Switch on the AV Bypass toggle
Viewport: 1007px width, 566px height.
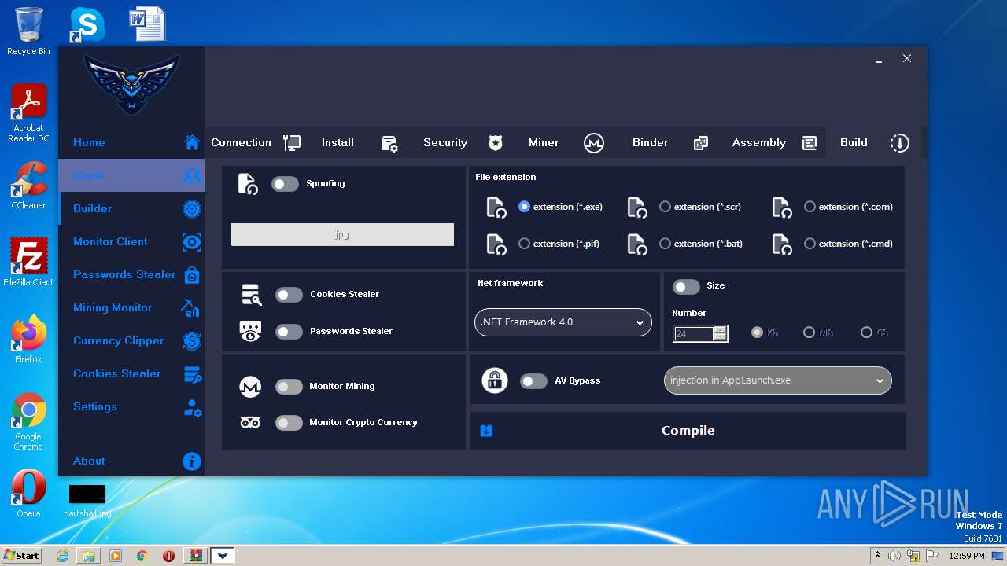(533, 380)
